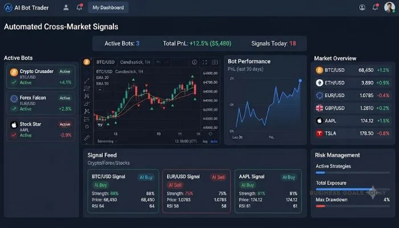
Task: Click the Forex Falcon EU flag icon
Action: click(x=14, y=99)
